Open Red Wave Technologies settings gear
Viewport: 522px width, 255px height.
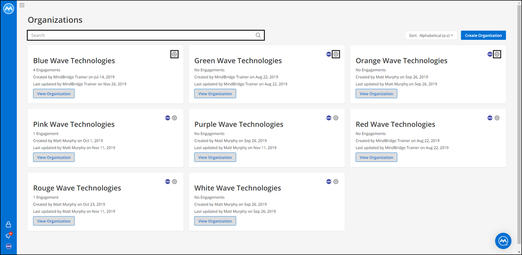click(497, 118)
